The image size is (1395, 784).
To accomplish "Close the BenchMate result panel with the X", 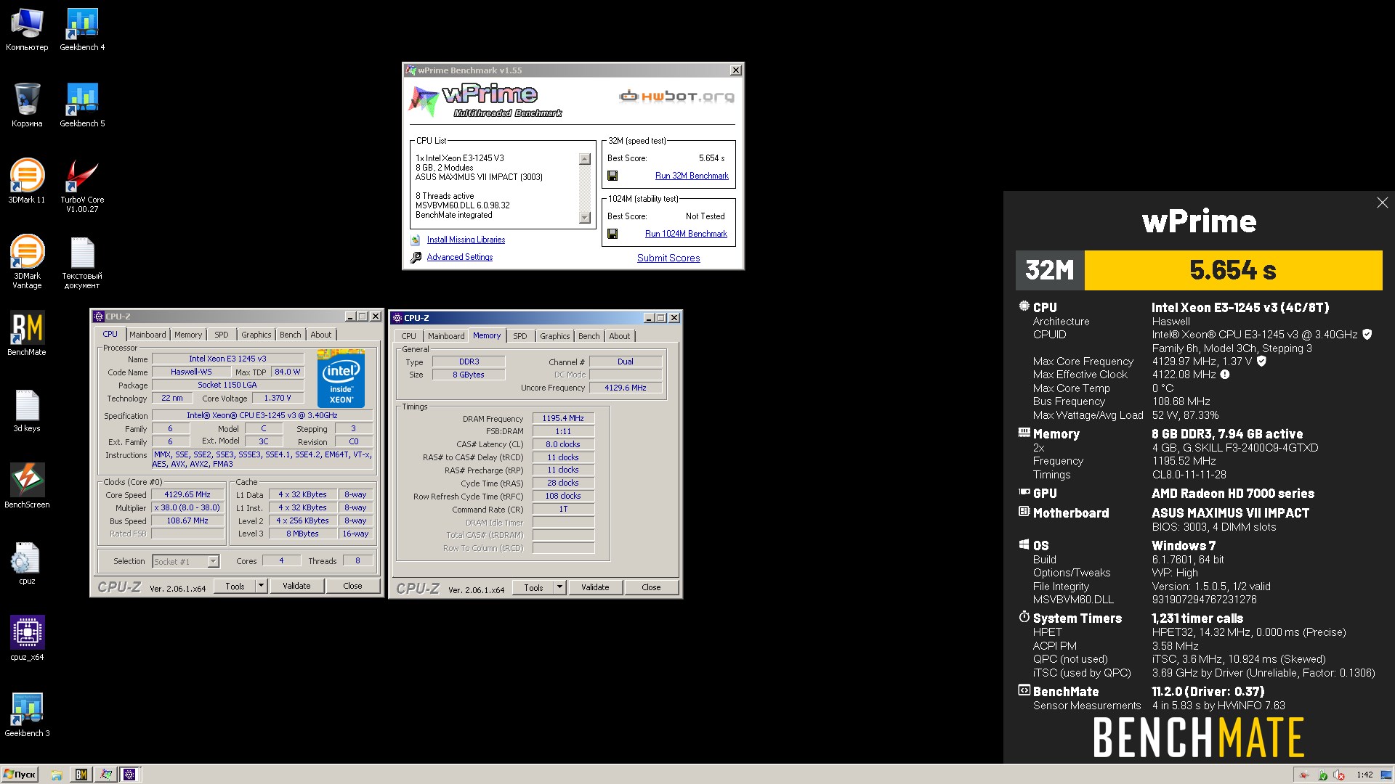I will coord(1382,203).
